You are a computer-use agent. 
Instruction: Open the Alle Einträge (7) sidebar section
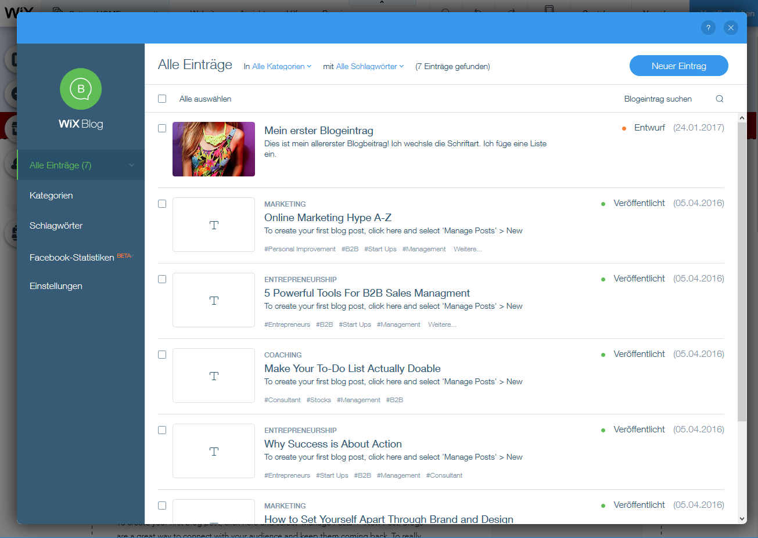(x=81, y=165)
